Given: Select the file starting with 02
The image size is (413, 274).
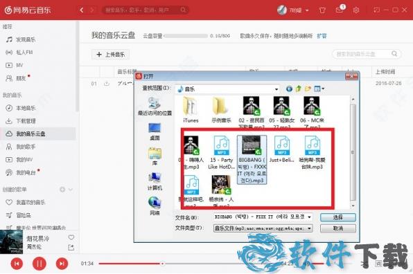Looking at the screenshot, I should coord(252,112).
